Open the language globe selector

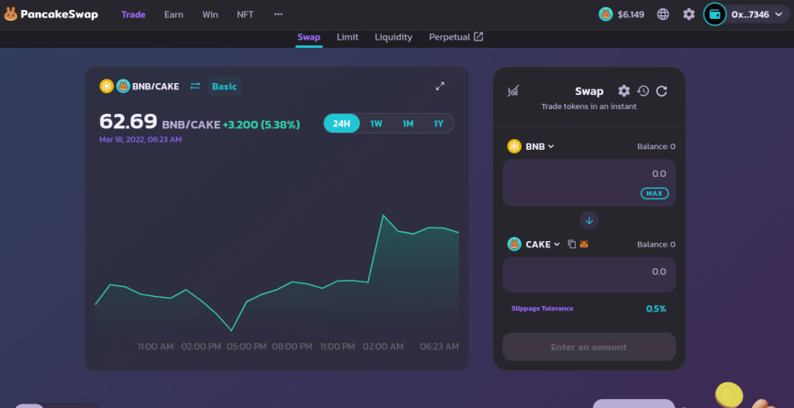click(663, 14)
